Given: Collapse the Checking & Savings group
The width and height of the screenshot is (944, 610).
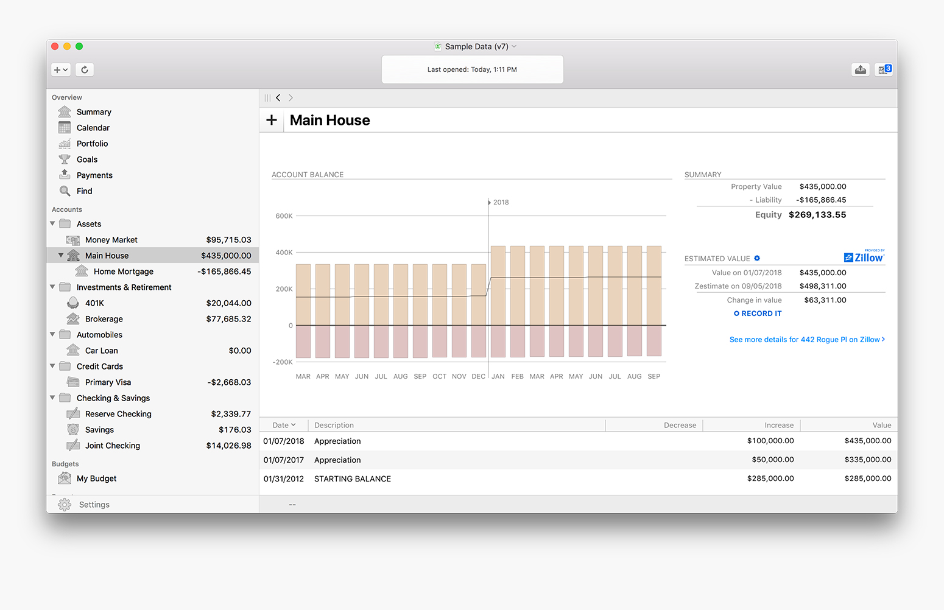Looking at the screenshot, I should [x=52, y=398].
